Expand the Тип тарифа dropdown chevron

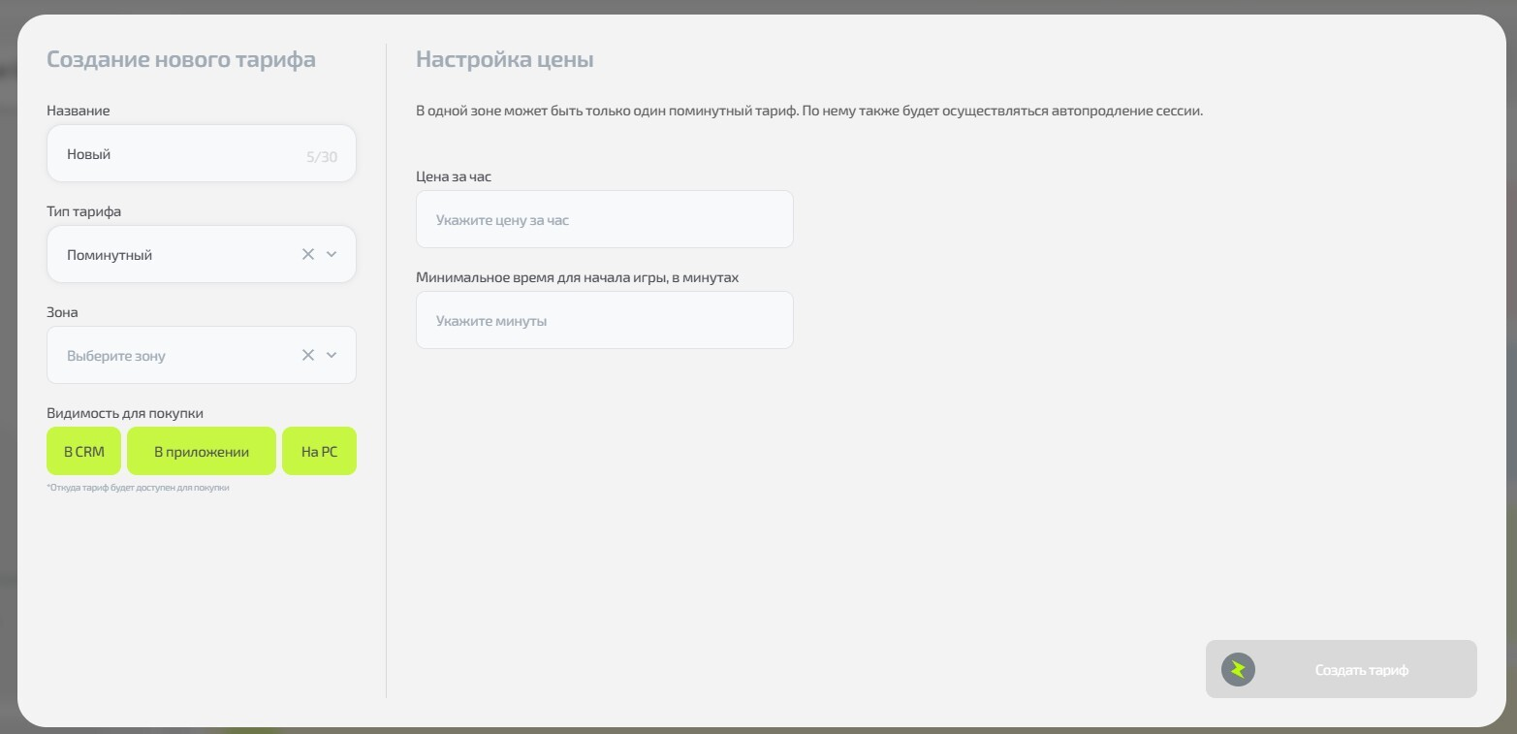[332, 254]
